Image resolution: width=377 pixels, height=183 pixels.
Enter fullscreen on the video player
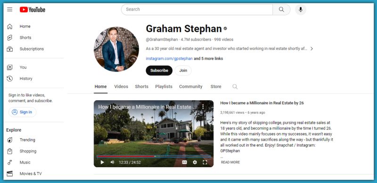(205, 162)
